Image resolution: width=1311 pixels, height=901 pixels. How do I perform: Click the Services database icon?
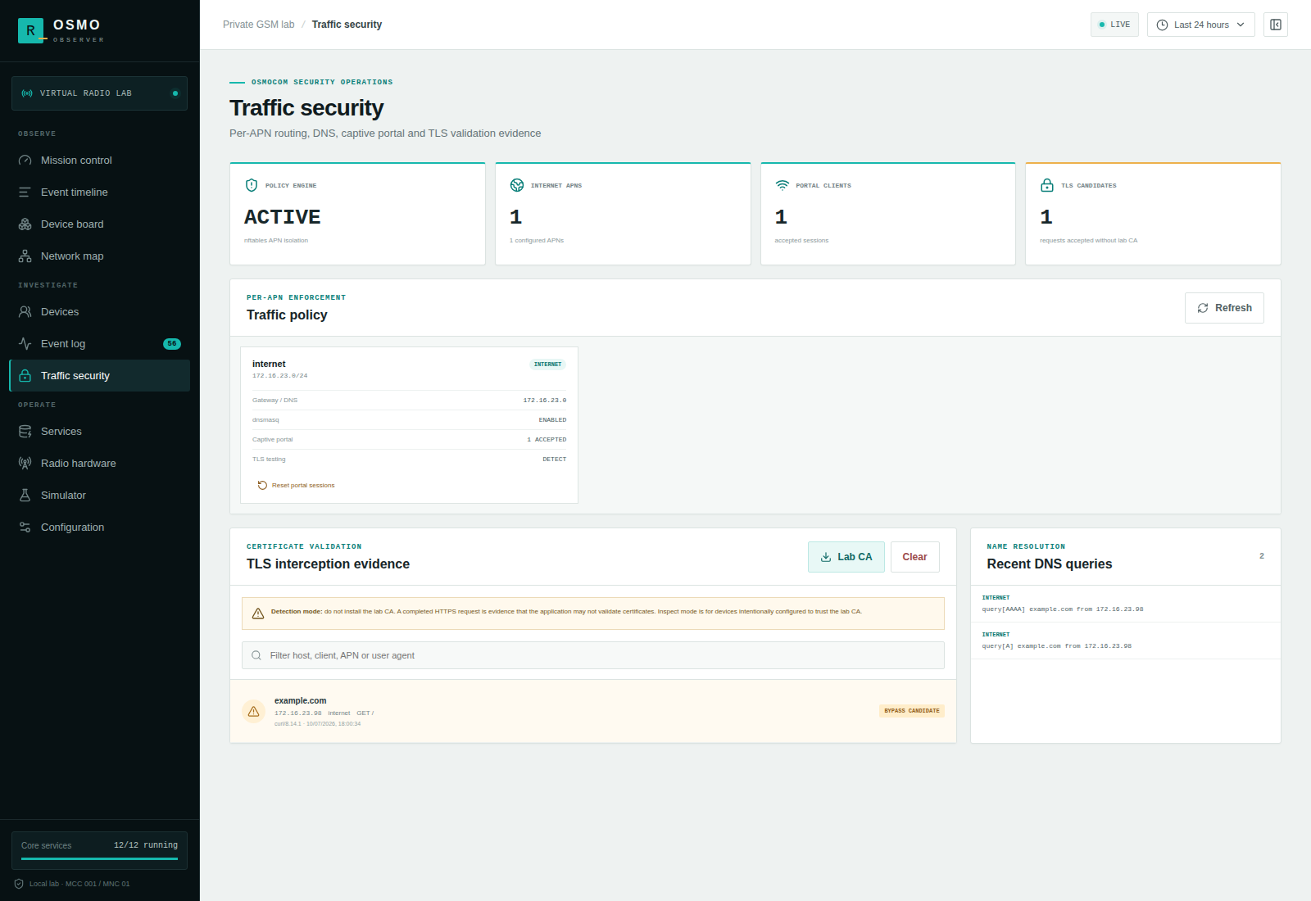[x=25, y=432]
